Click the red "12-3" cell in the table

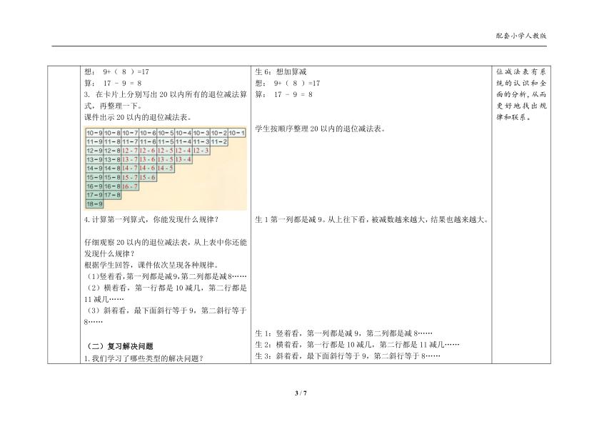tap(201, 151)
